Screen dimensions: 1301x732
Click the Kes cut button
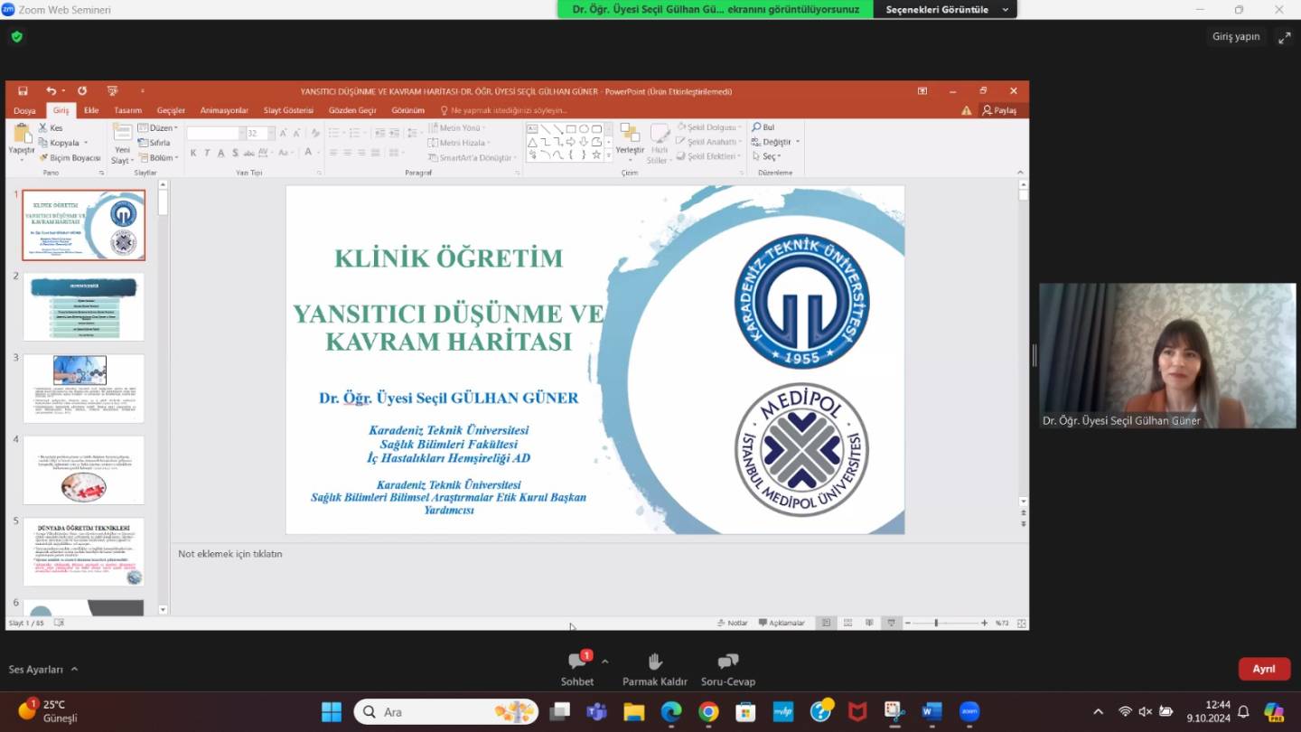[x=51, y=128]
